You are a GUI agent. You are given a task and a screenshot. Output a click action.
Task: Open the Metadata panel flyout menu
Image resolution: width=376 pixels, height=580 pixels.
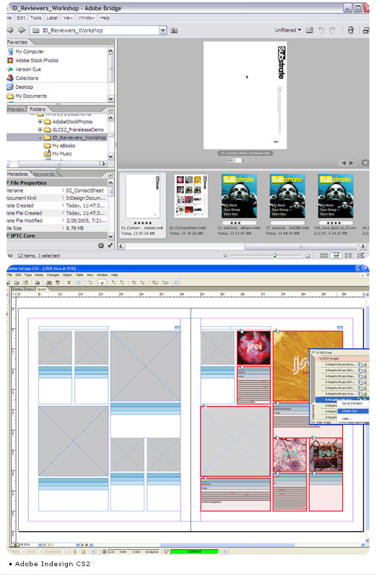pyautogui.click(x=110, y=175)
